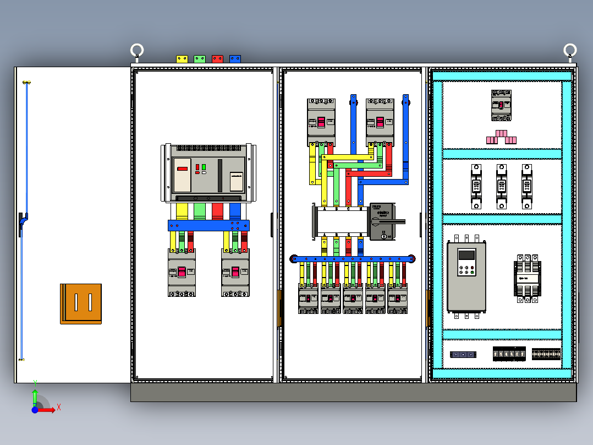Select upper-left breaker in the middle compartment

[321, 122]
